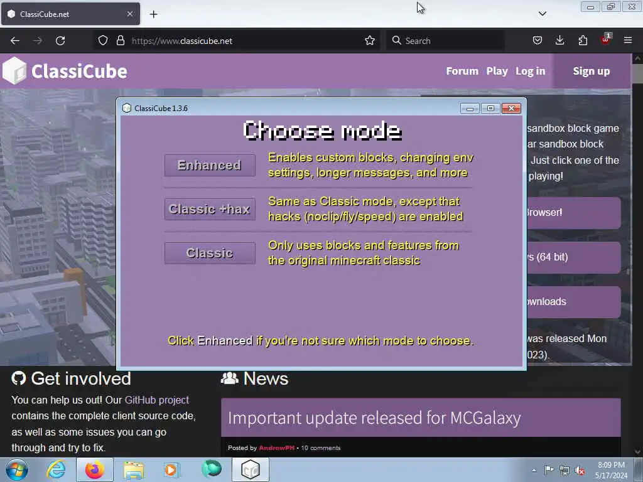Open Windows Explorer folder from taskbar
643x482 pixels.
click(x=134, y=469)
